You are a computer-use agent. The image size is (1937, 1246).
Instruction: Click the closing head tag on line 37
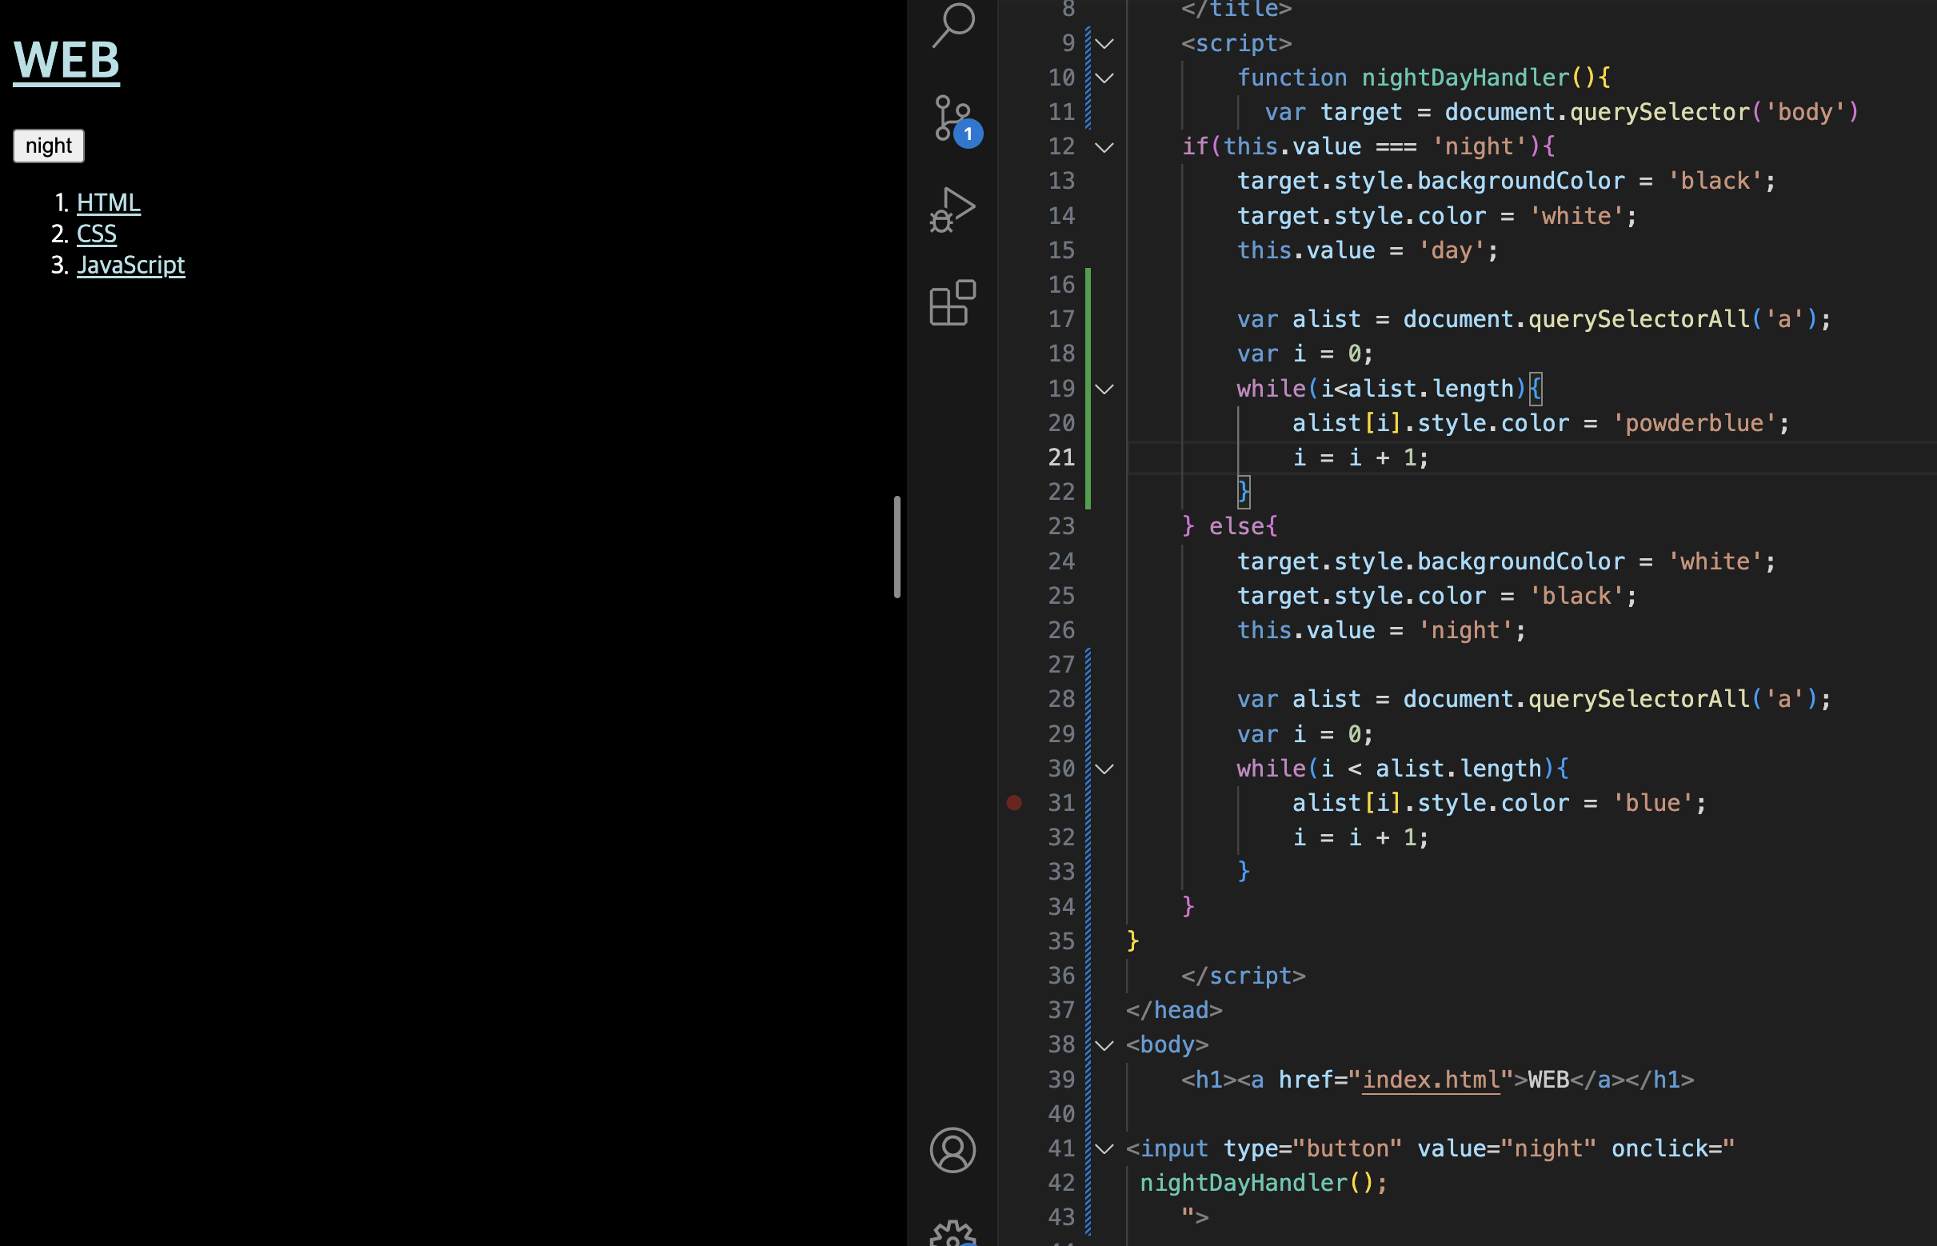[x=1174, y=1011]
